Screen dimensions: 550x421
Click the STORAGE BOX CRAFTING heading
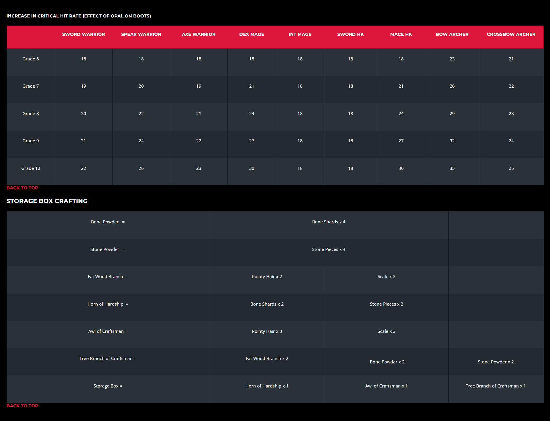[47, 201]
